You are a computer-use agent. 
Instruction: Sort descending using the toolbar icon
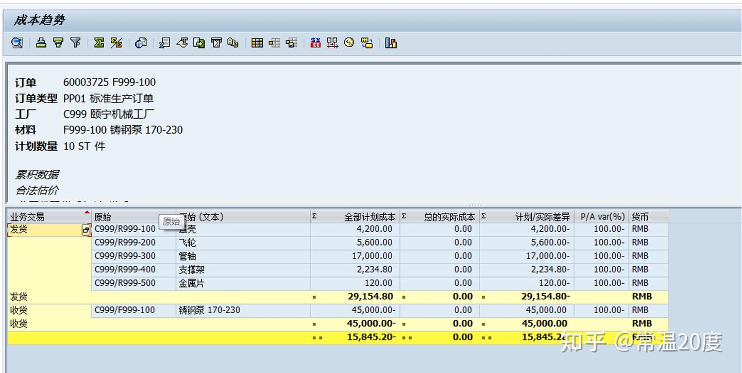58,43
